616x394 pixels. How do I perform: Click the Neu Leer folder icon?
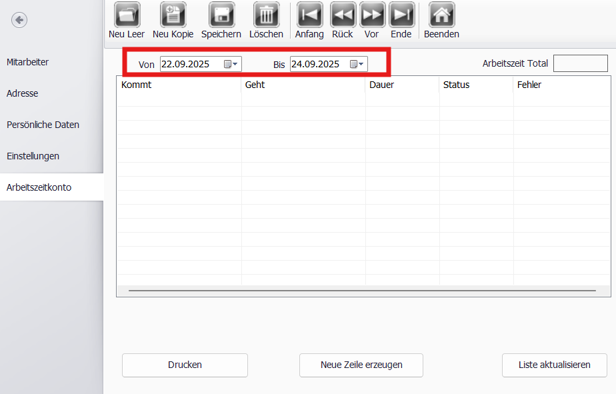click(x=127, y=15)
